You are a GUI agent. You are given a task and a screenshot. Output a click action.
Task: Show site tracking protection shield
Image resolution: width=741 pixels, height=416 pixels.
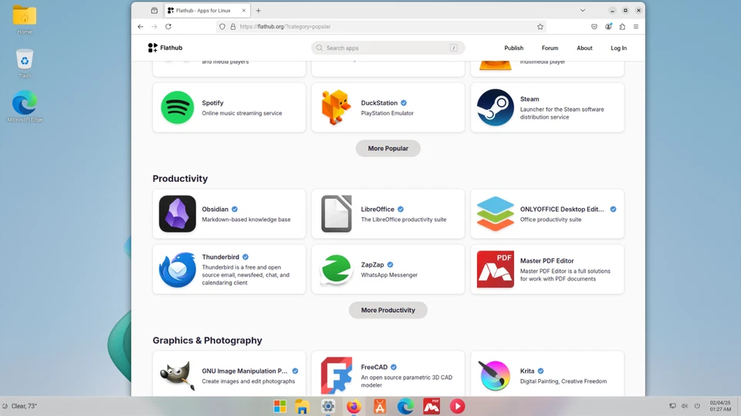point(222,26)
